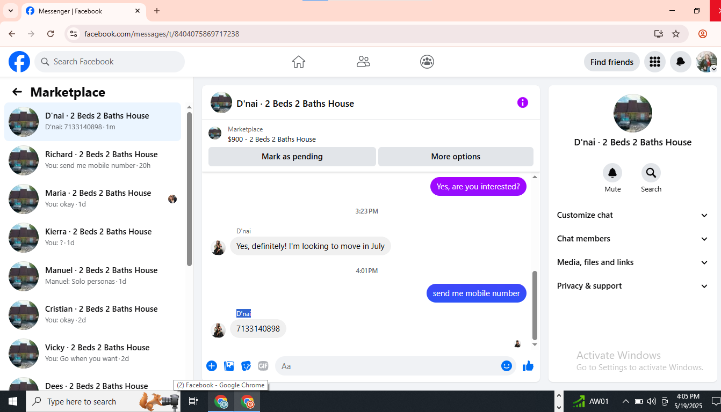Open Chrome tab search dropdown

coord(10,11)
